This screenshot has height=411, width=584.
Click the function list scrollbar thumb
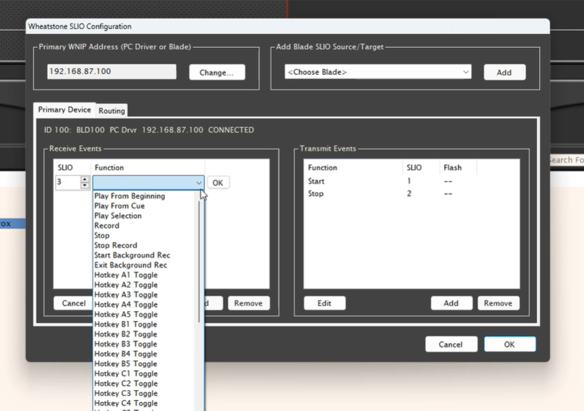coord(200,261)
